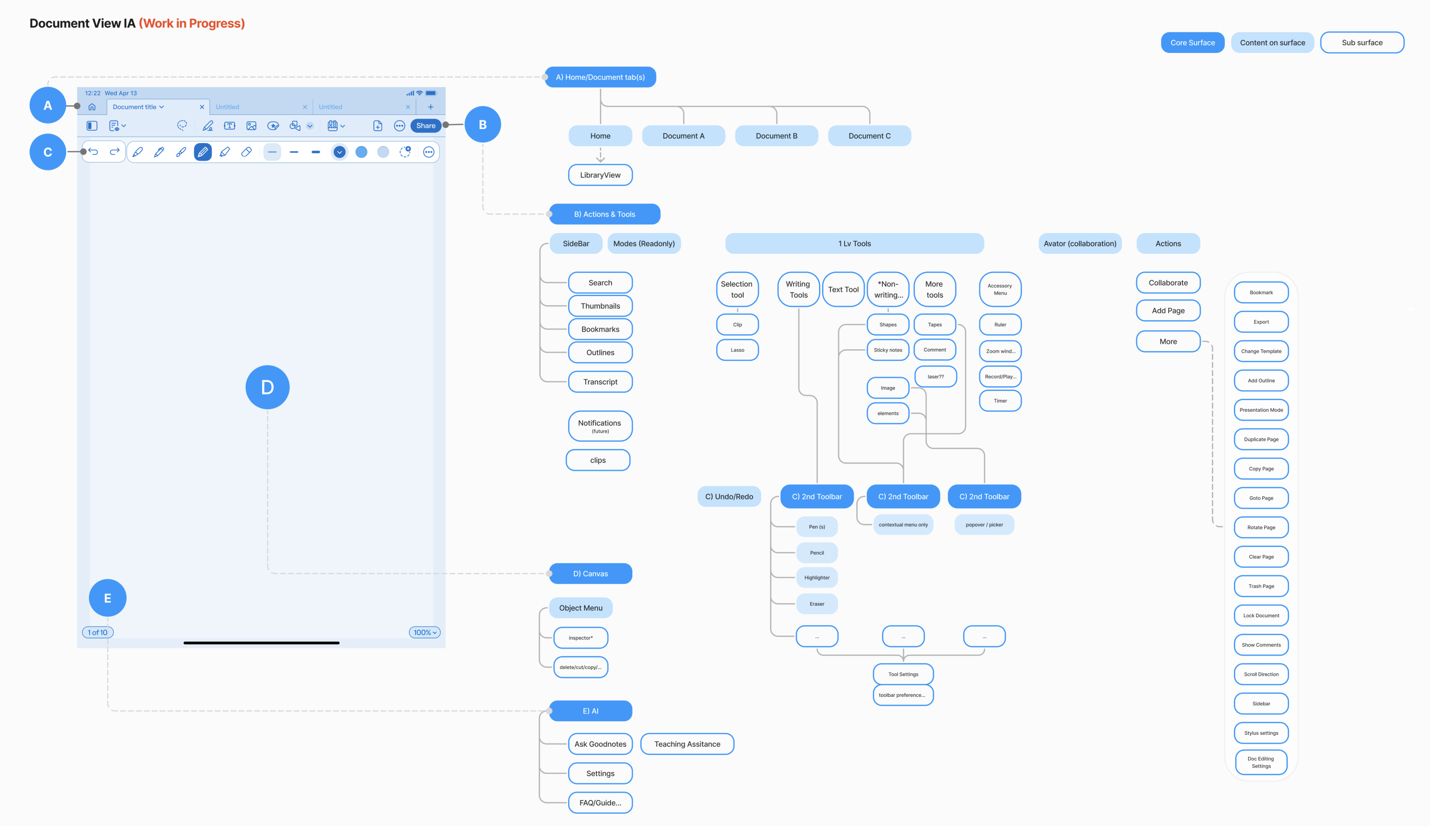Click the Teaching Assitance node
Image resolution: width=1430 pixels, height=826 pixels.
(687, 744)
